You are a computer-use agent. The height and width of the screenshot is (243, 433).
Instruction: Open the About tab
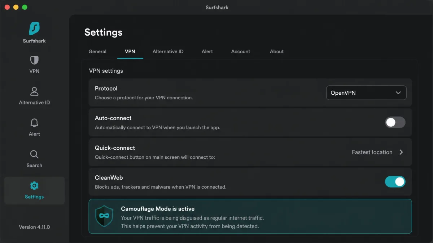click(x=277, y=51)
